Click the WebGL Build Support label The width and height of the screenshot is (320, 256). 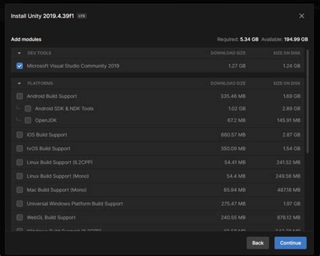51,217
